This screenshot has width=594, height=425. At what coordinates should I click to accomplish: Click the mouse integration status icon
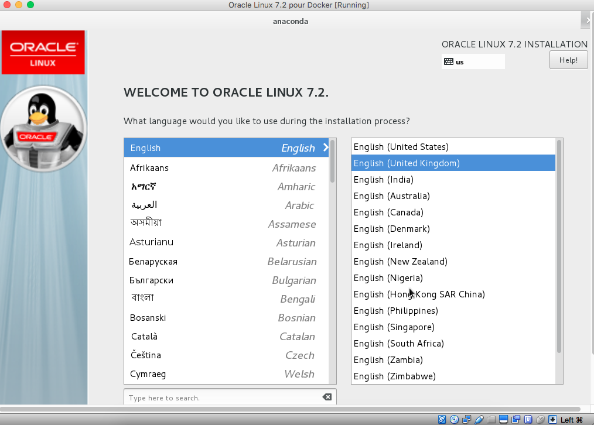(540, 419)
